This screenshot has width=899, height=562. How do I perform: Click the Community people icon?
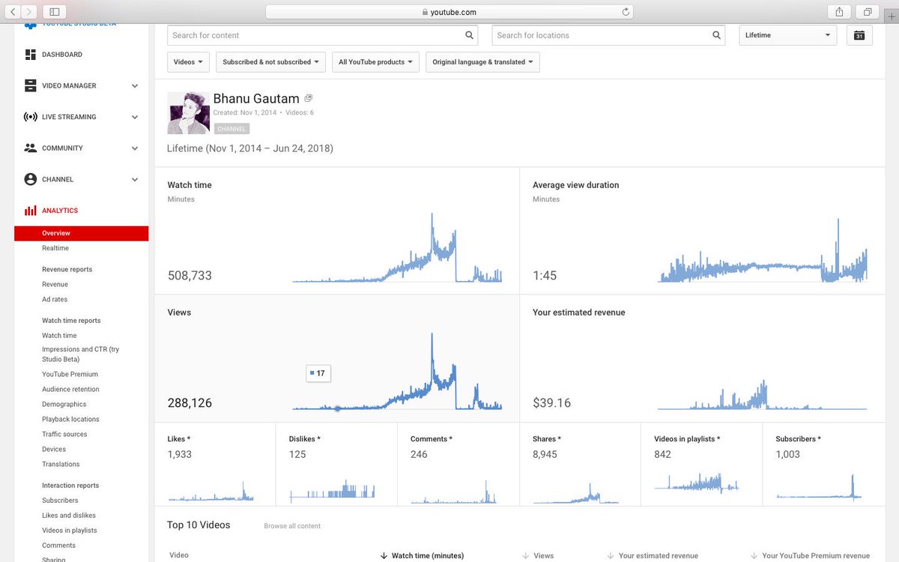pyautogui.click(x=30, y=148)
